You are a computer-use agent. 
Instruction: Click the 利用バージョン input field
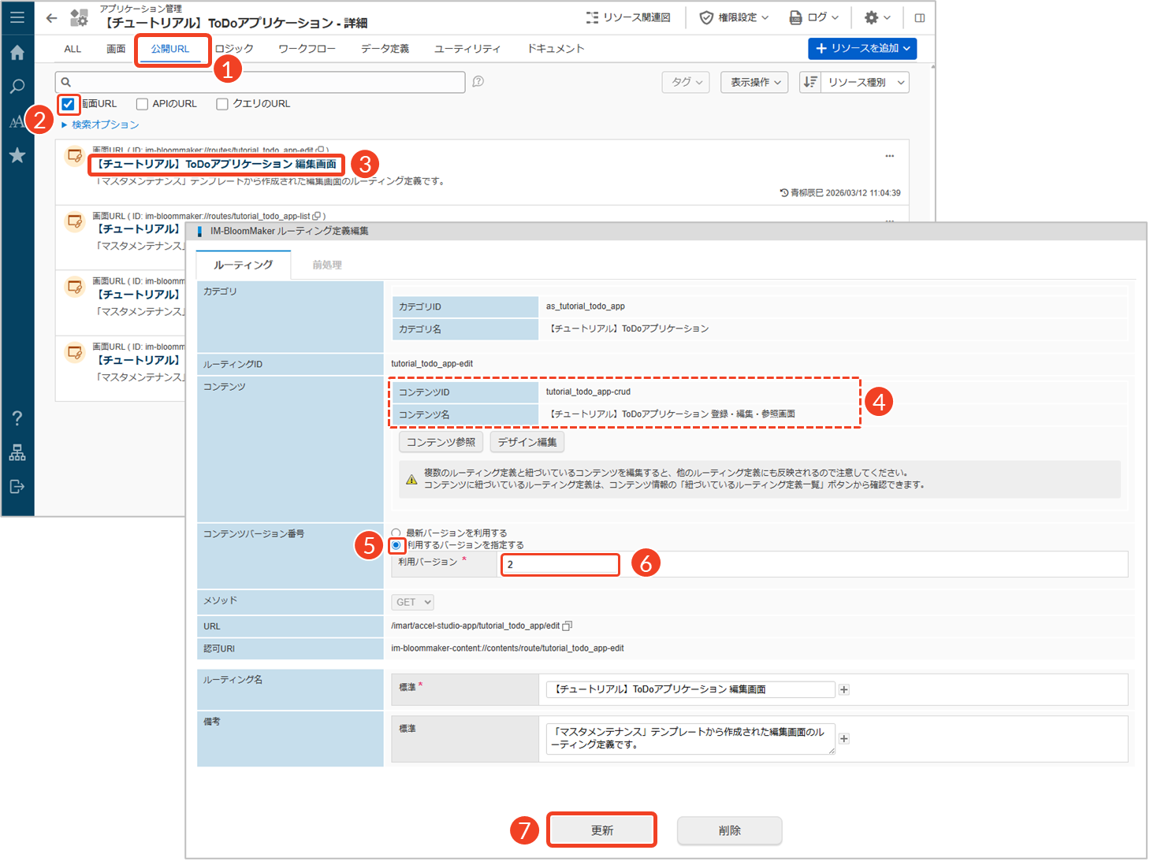(560, 565)
